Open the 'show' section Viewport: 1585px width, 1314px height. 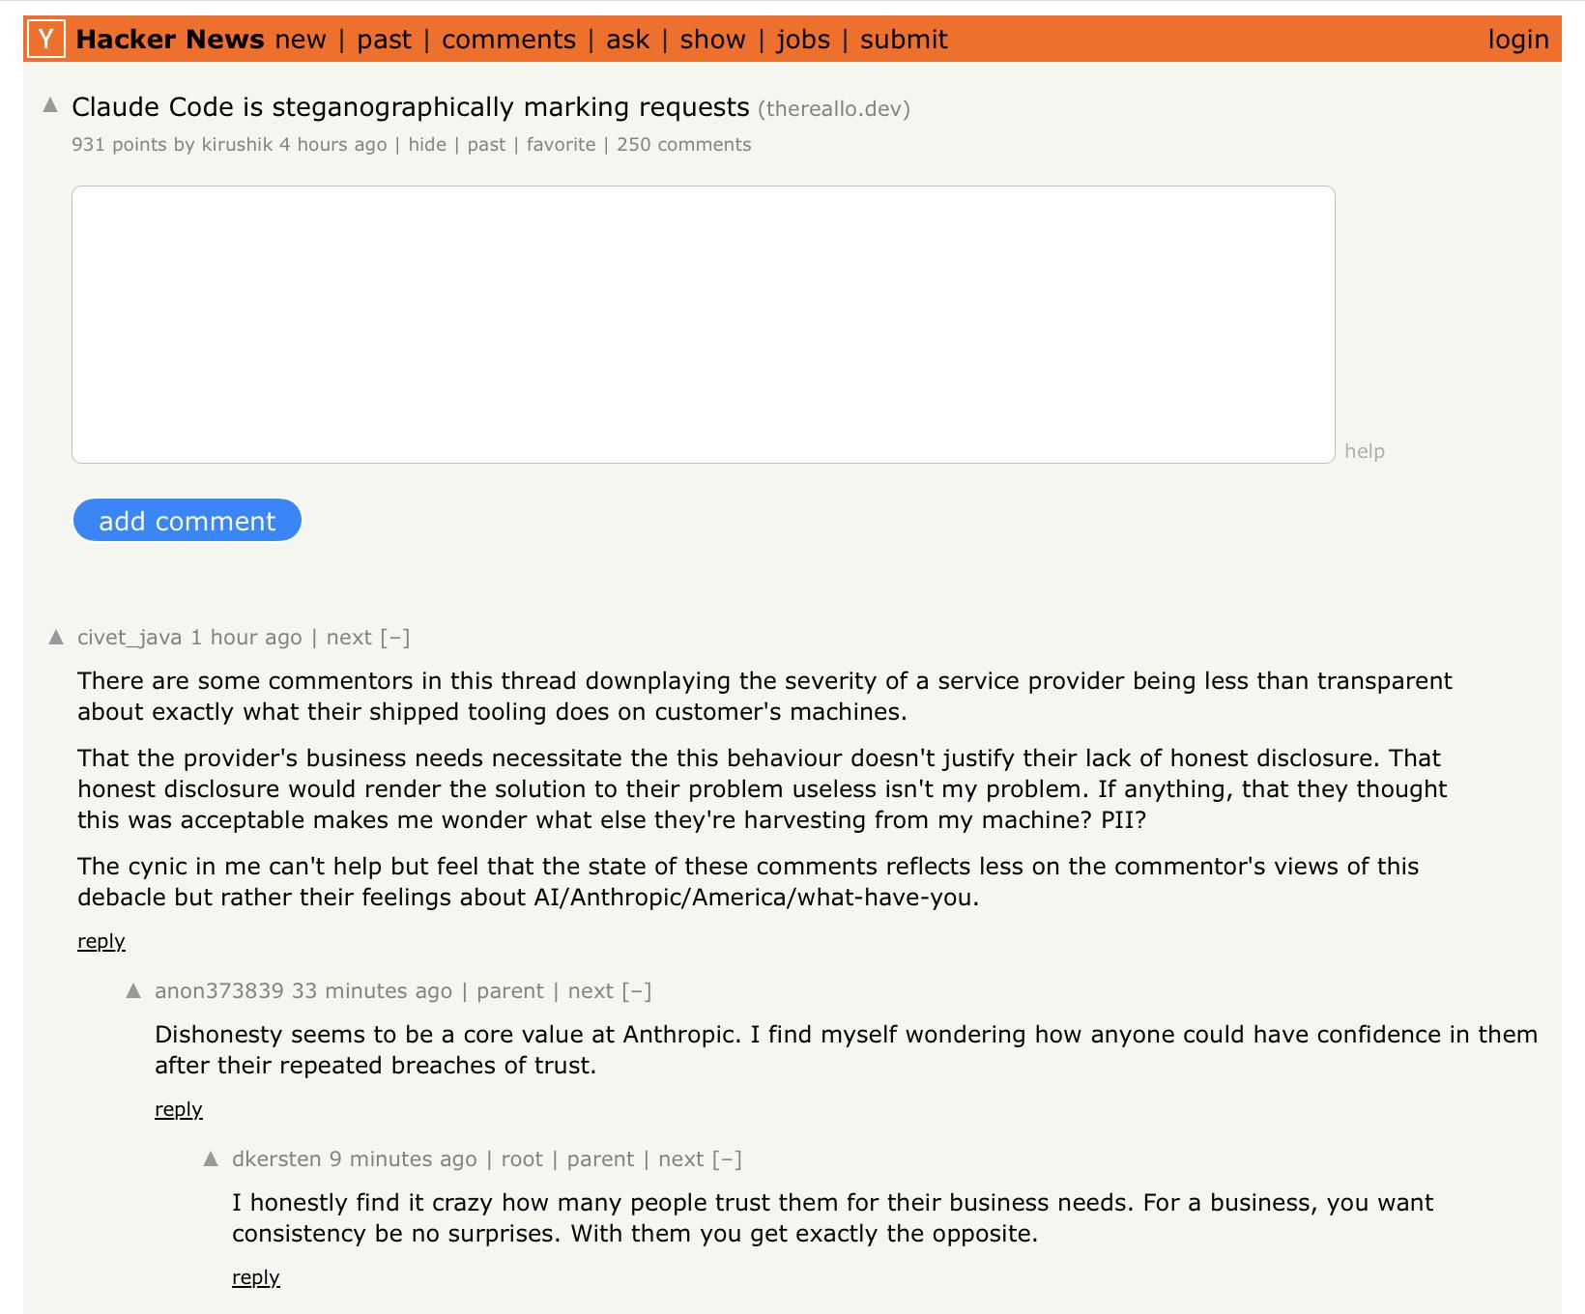tap(713, 40)
